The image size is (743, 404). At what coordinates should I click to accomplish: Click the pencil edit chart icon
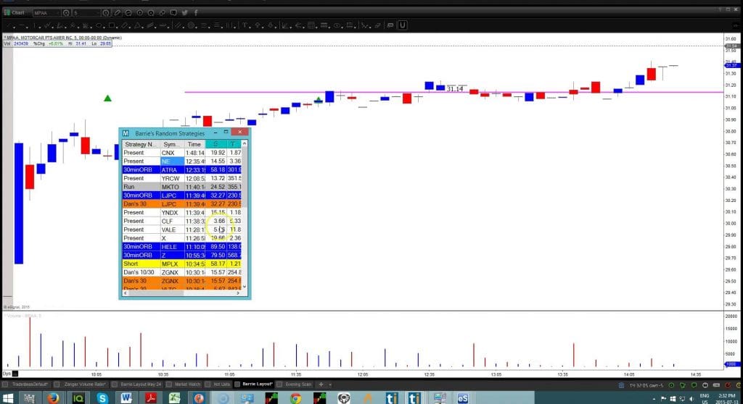point(117,13)
